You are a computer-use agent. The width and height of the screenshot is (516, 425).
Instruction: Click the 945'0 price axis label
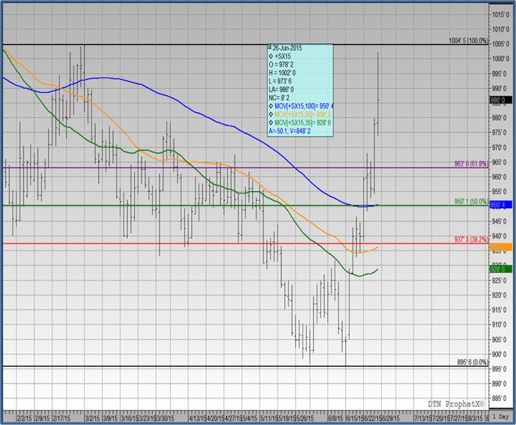tap(499, 221)
